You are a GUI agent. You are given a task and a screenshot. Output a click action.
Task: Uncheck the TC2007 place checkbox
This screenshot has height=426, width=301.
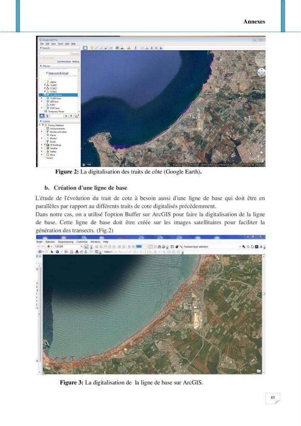coord(45,85)
